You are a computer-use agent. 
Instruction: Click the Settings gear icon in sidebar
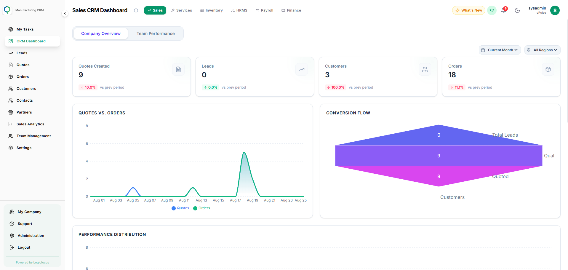click(11, 148)
